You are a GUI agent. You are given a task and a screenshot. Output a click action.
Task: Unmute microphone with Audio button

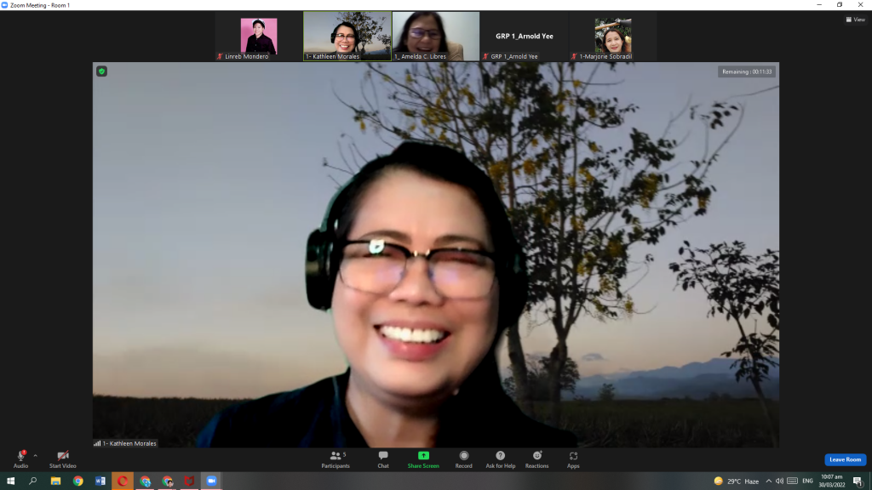pos(20,459)
